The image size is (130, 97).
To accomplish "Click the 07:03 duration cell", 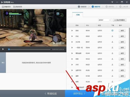I will pyautogui.click(x=88, y=76).
